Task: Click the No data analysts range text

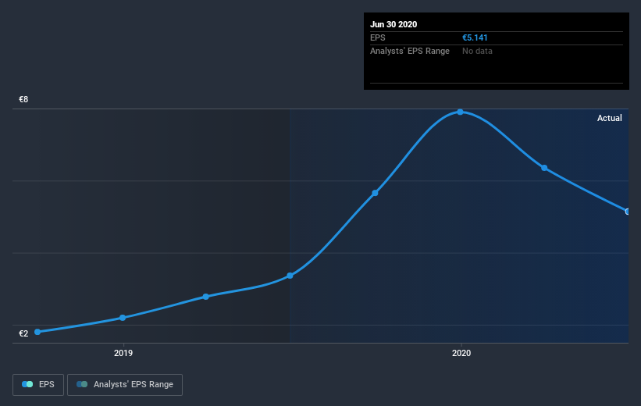Action: pos(477,51)
